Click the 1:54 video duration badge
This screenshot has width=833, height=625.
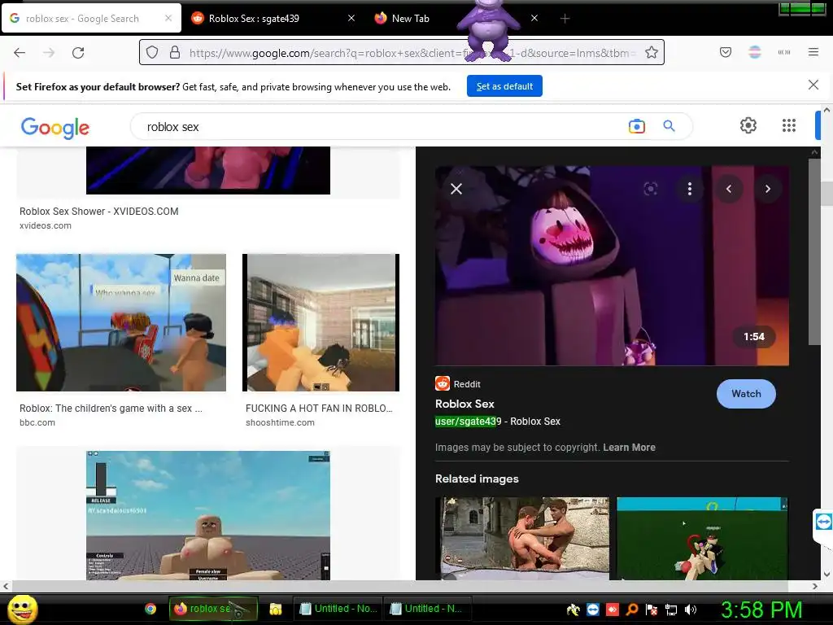[x=754, y=337]
